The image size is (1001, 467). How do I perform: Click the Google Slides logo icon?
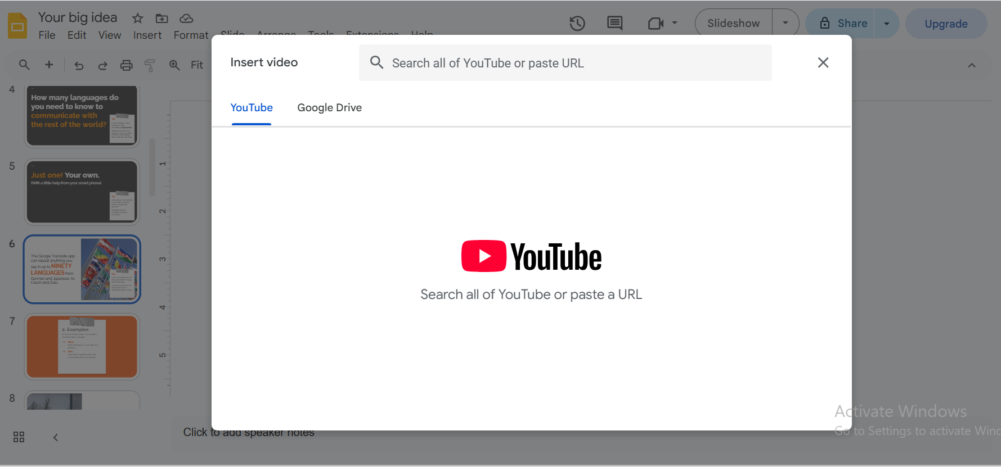tap(17, 26)
